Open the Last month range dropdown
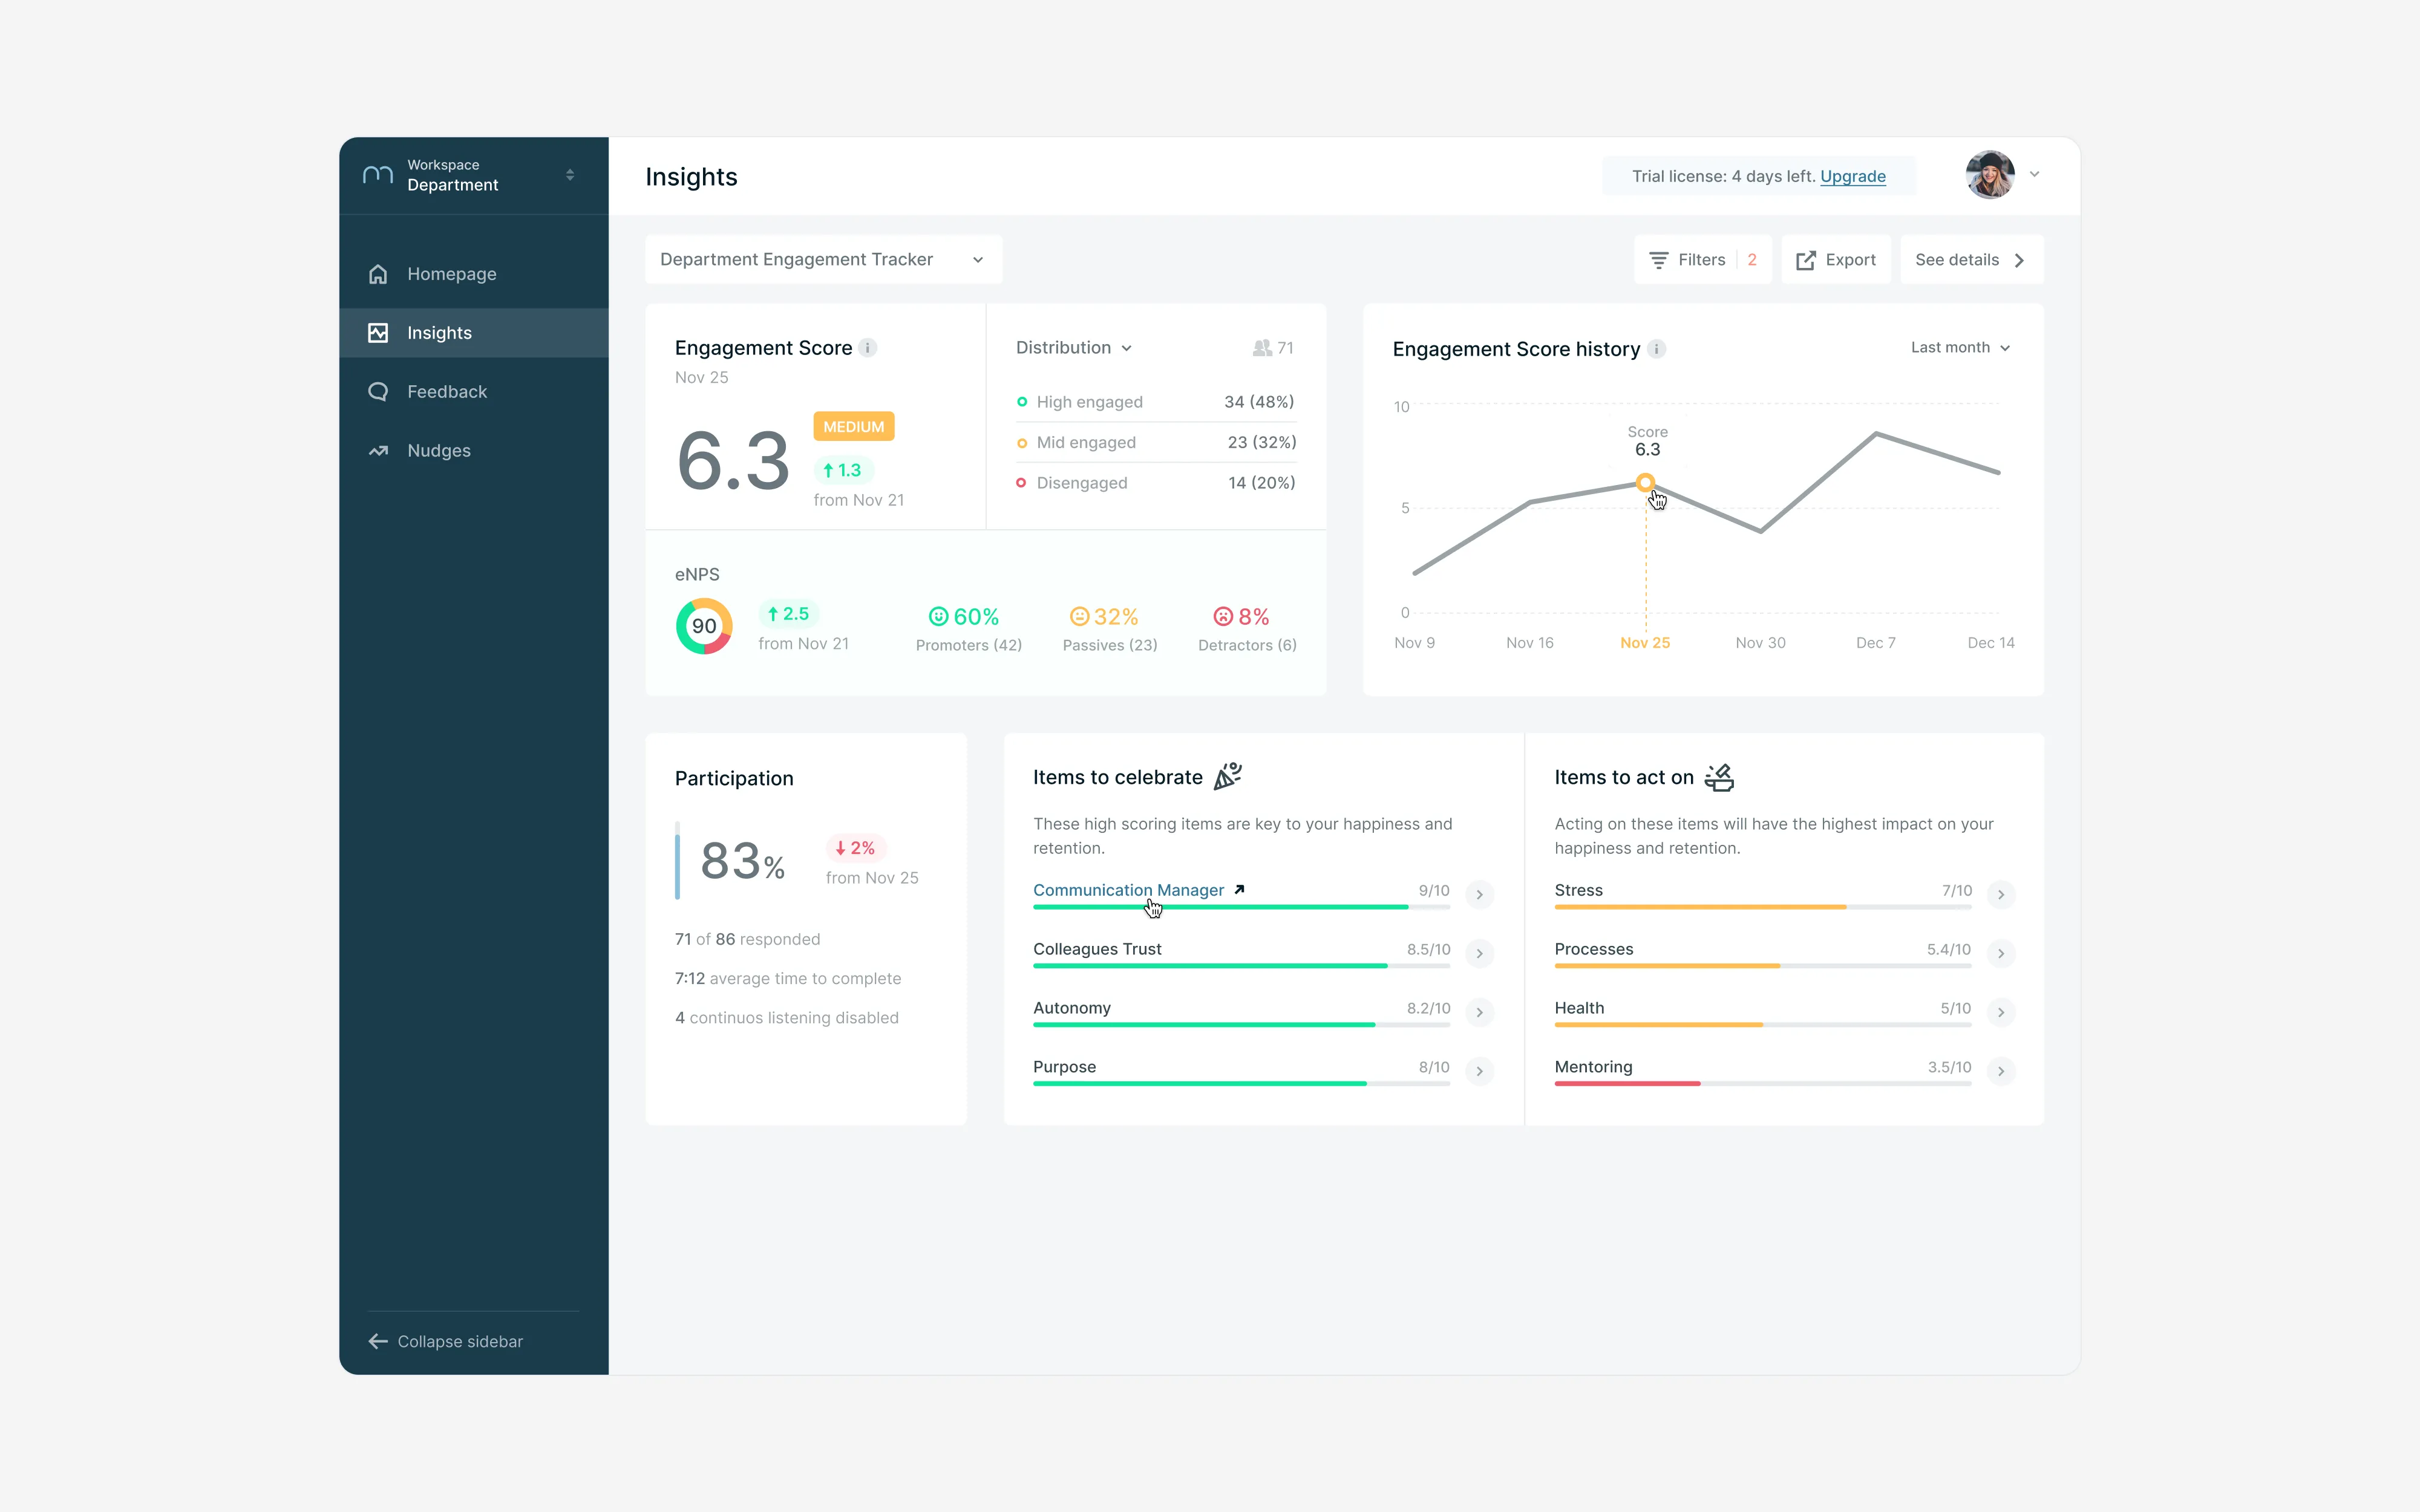Viewport: 2420px width, 1512px height. 1960,348
